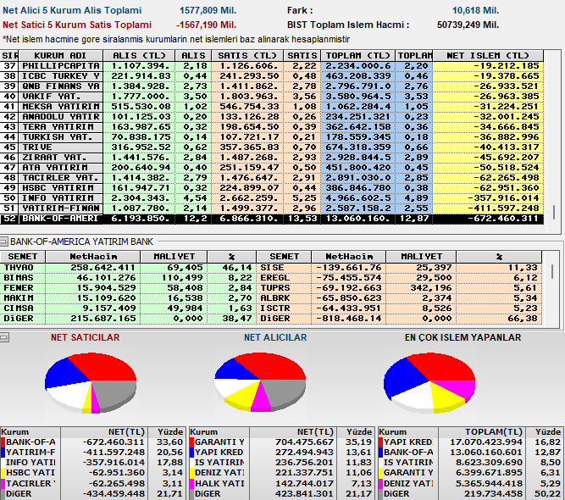Select the MAKIM stock row
Screen dimensions: 565x500
tap(128, 298)
